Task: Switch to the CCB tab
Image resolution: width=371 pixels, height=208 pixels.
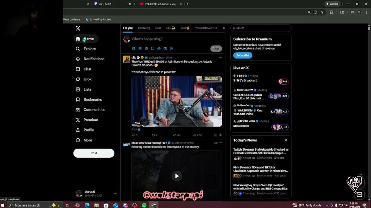Action: (x=185, y=28)
